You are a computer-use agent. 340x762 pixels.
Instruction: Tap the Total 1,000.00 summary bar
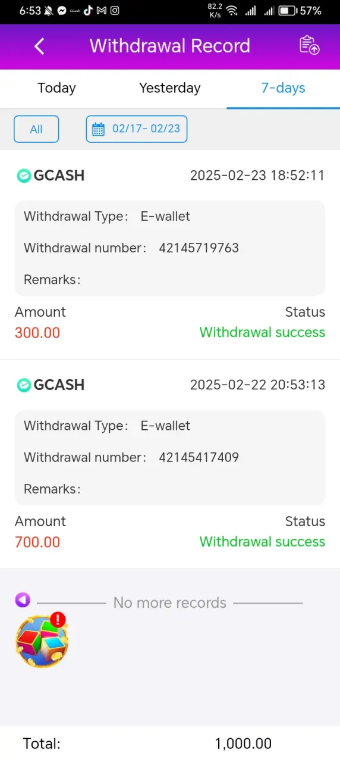170,744
